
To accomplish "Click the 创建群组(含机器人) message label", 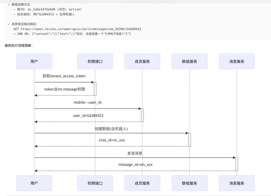I will tap(111, 129).
